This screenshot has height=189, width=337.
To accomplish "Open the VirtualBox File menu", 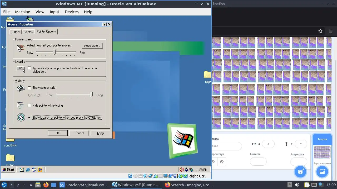I will click(x=6, y=12).
